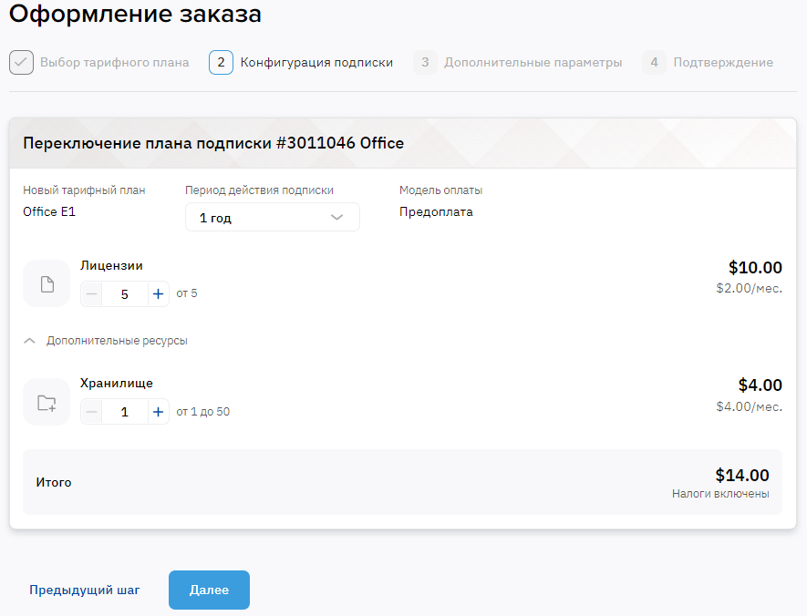The height and width of the screenshot is (616, 807).
Task: Click the Licenses price '$10.00'
Action: tap(755, 267)
